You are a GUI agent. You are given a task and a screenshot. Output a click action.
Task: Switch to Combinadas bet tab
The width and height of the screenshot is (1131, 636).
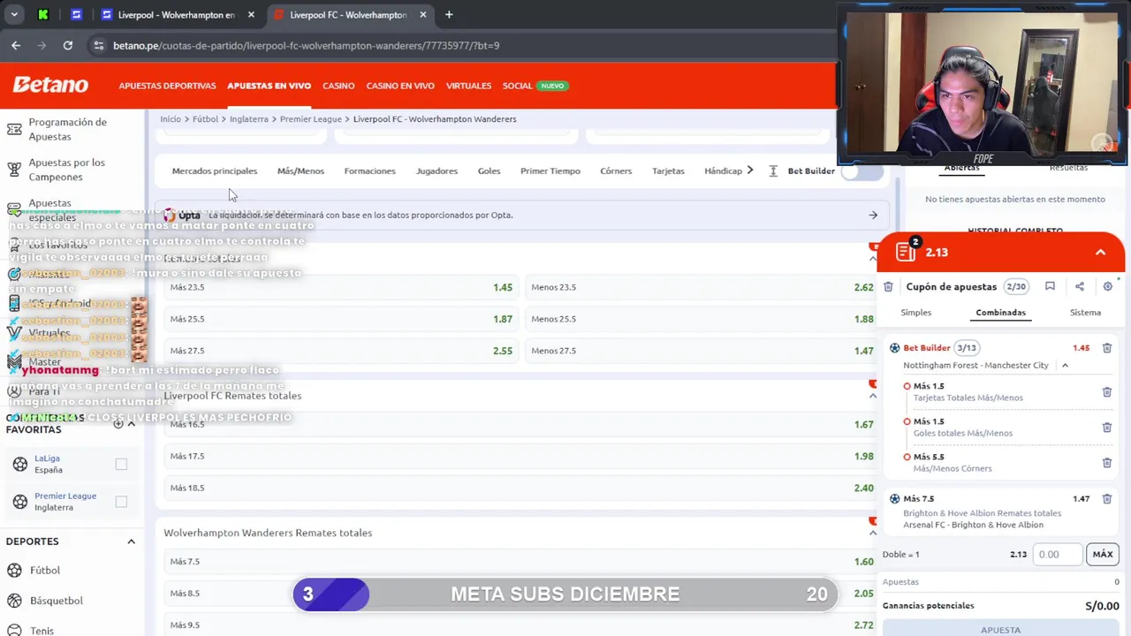pos(1000,313)
